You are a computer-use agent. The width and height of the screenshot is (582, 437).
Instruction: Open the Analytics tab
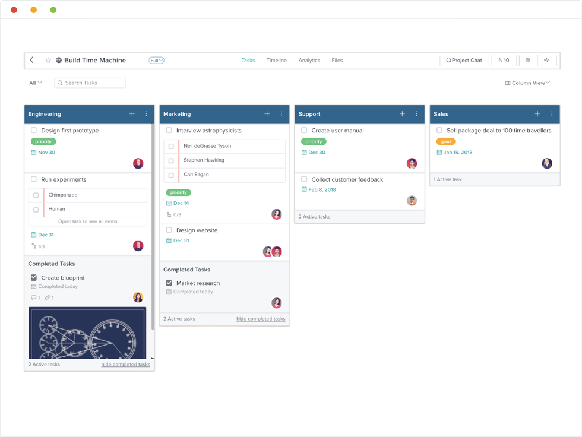click(309, 60)
